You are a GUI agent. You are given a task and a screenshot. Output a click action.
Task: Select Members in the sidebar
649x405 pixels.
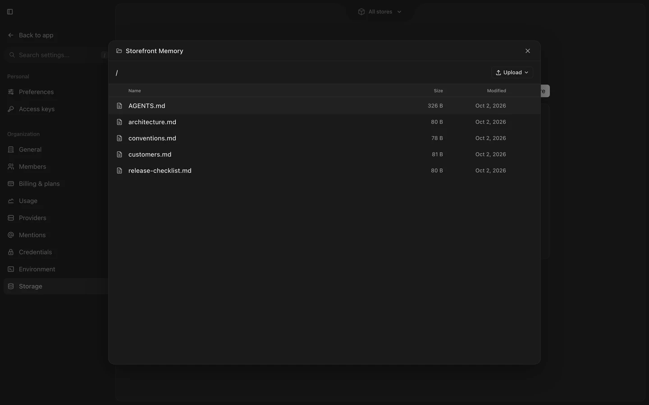(x=56, y=166)
